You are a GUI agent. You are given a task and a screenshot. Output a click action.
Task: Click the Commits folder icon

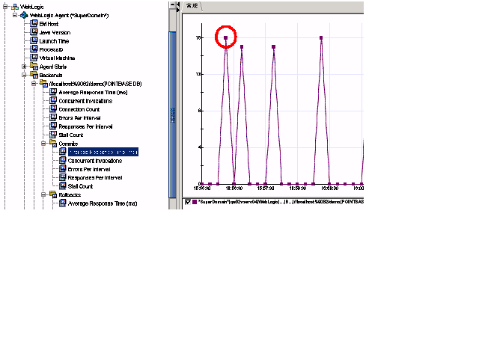pyautogui.click(x=53, y=143)
